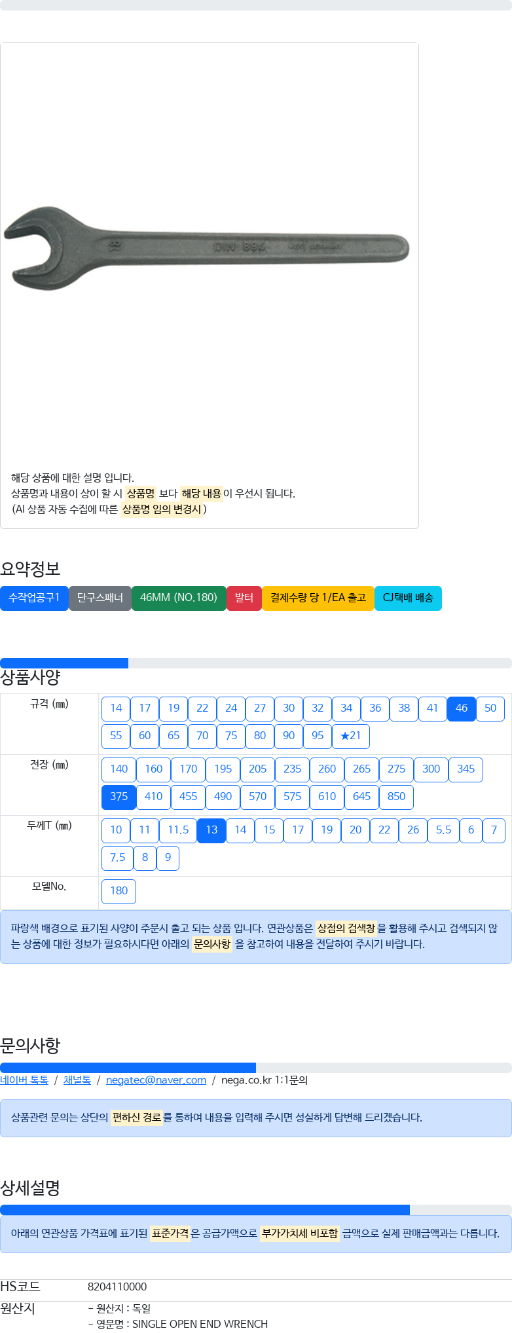Choose size 46 in 규격 options

[x=462, y=708]
